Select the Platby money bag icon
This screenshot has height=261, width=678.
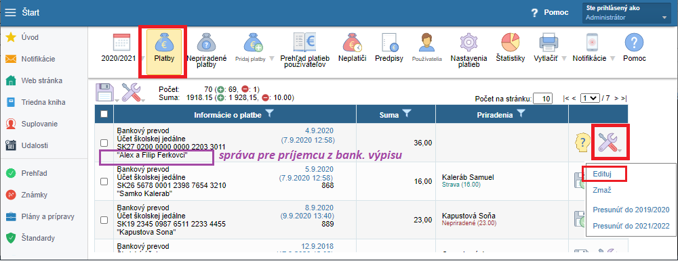click(x=164, y=43)
